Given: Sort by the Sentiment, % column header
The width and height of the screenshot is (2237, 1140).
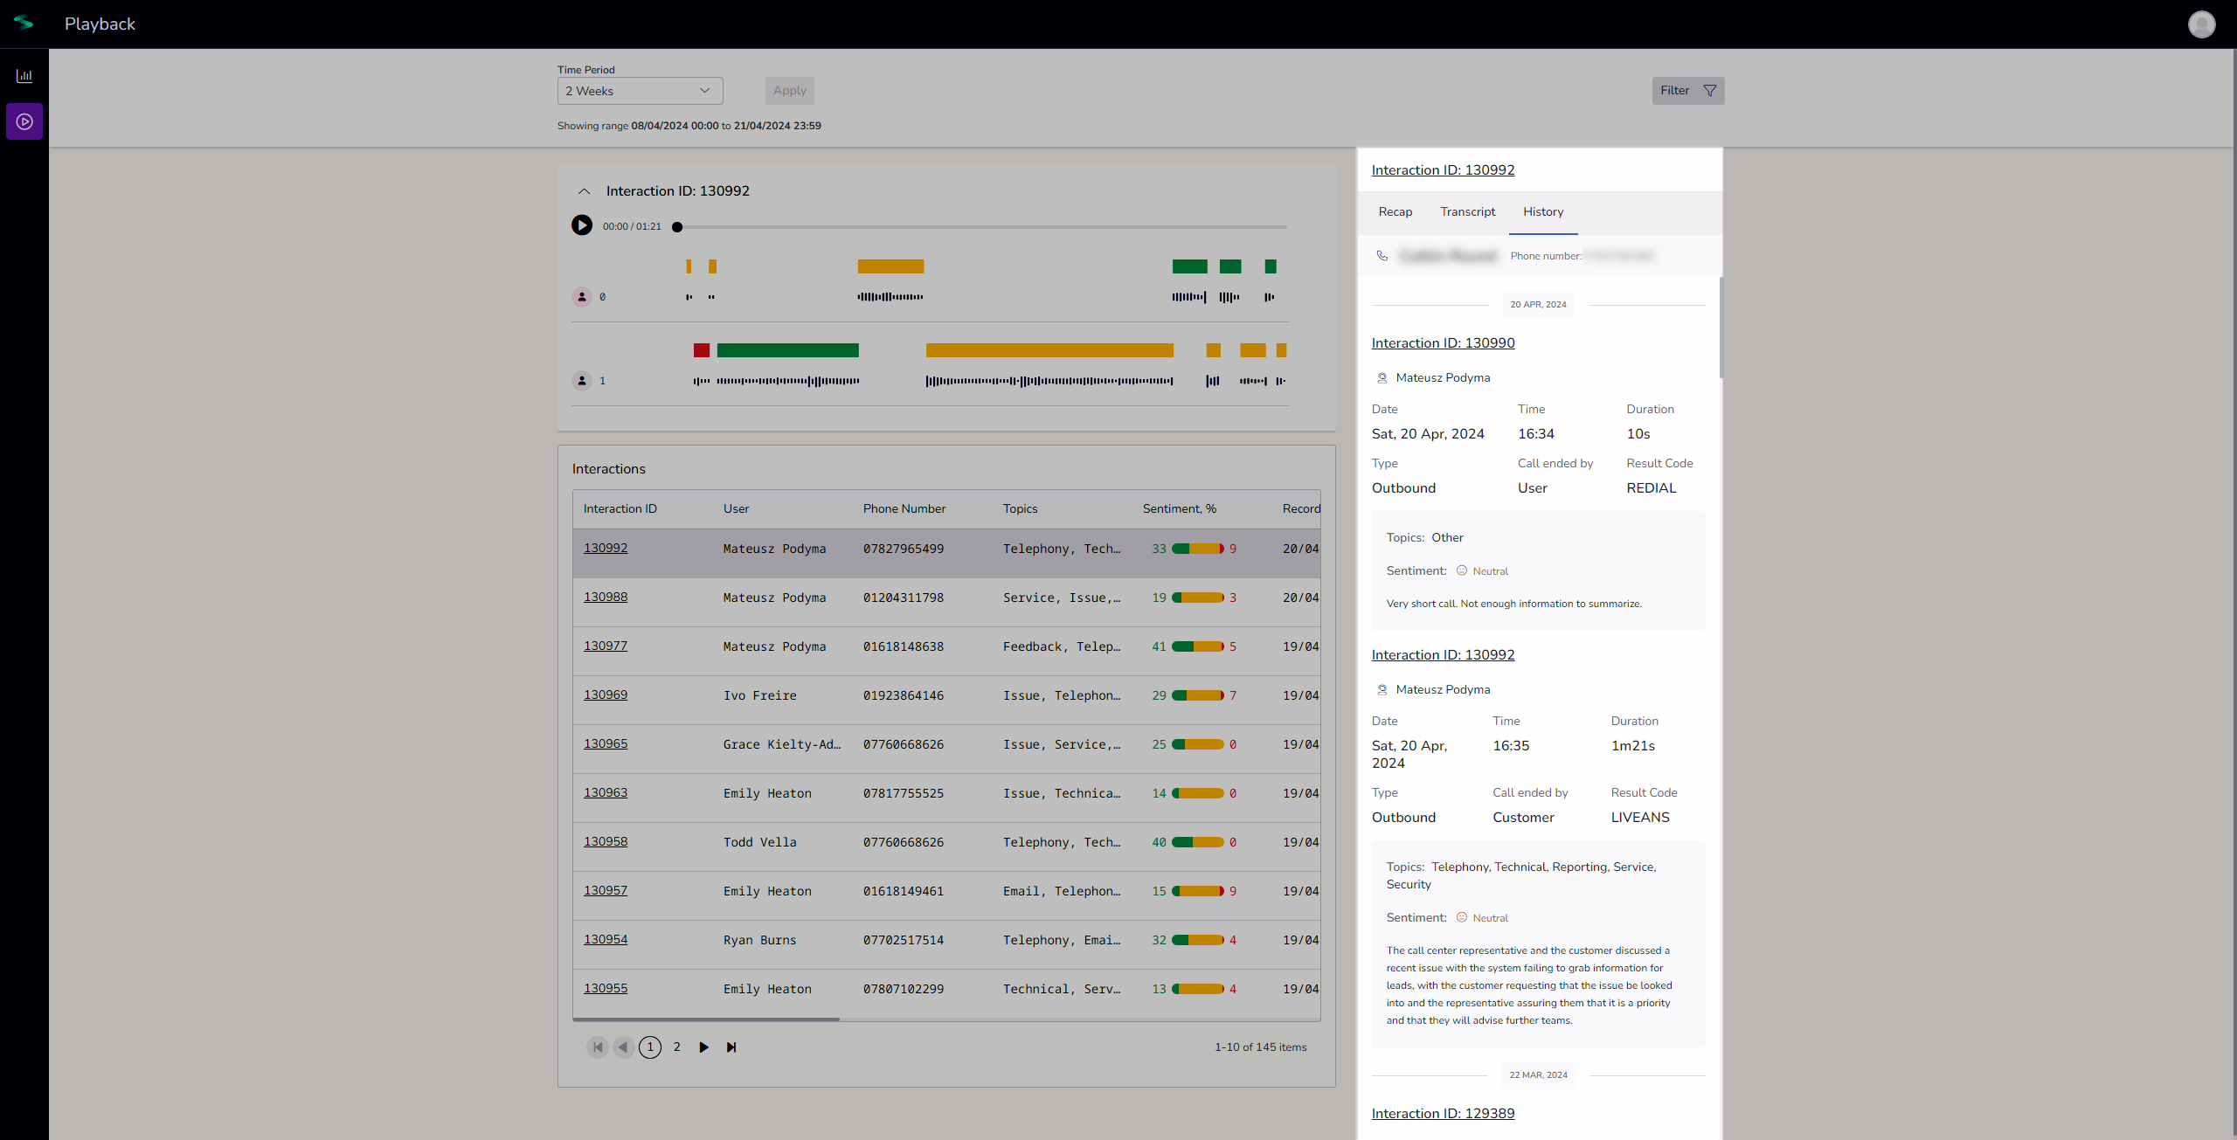Looking at the screenshot, I should pyautogui.click(x=1179, y=508).
